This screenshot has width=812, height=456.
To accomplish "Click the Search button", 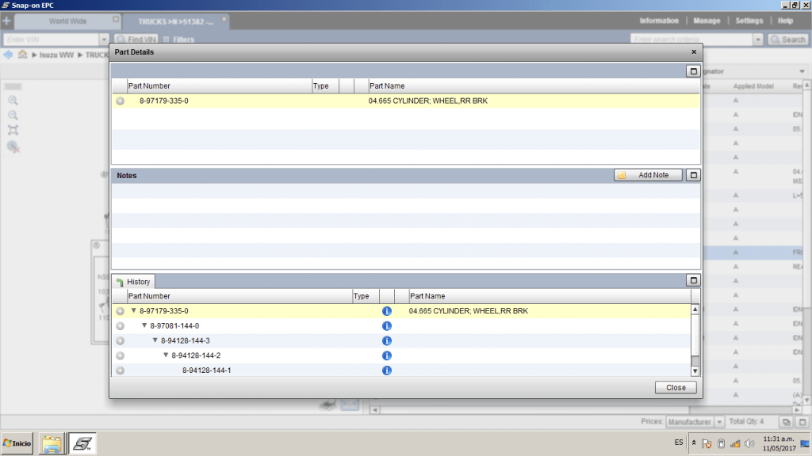I will pyautogui.click(x=787, y=40).
